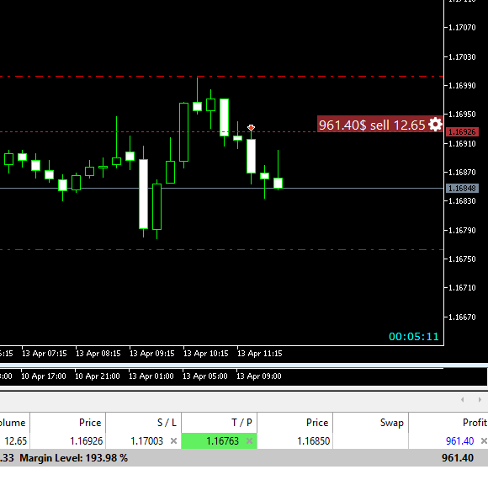Click the red sell arrow marker on chart

[x=251, y=128]
